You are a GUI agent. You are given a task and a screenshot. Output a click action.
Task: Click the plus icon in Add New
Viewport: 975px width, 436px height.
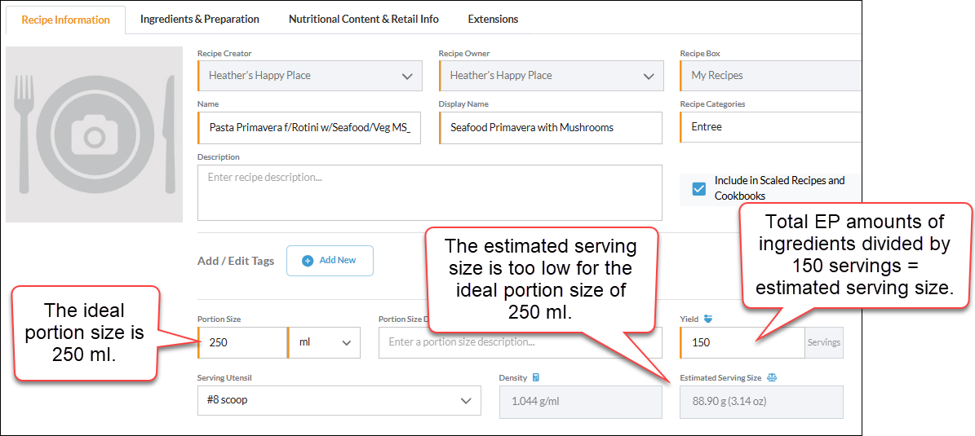[307, 261]
